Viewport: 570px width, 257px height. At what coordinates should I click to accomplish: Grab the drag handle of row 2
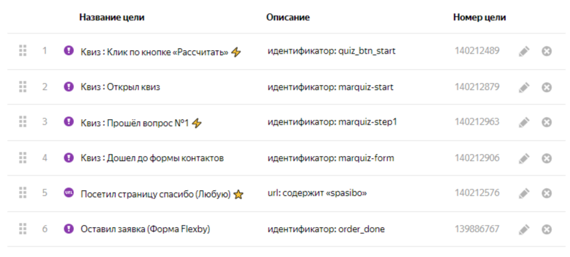tap(22, 87)
